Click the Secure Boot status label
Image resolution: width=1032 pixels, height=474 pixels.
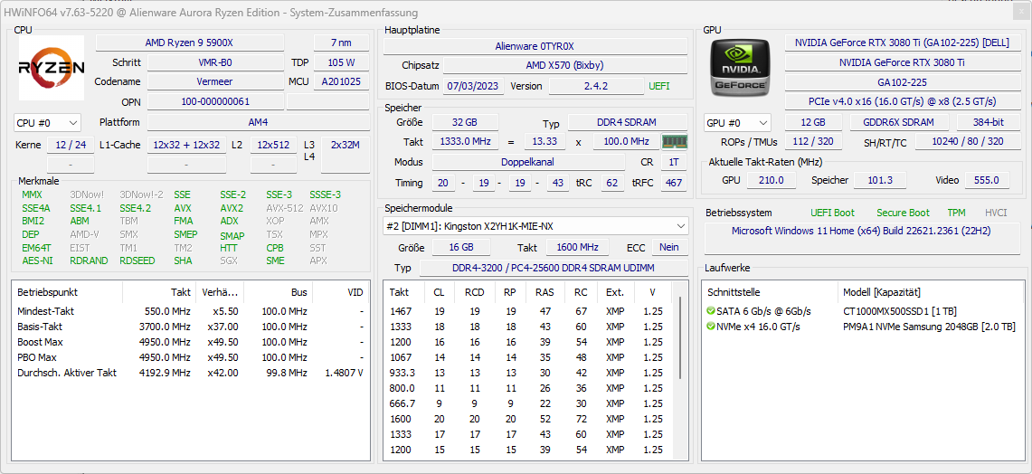click(x=903, y=213)
